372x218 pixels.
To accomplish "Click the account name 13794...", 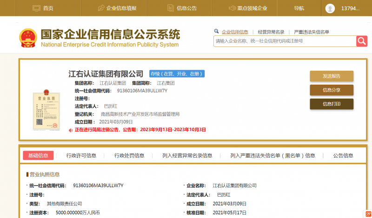I will pyautogui.click(x=351, y=8).
